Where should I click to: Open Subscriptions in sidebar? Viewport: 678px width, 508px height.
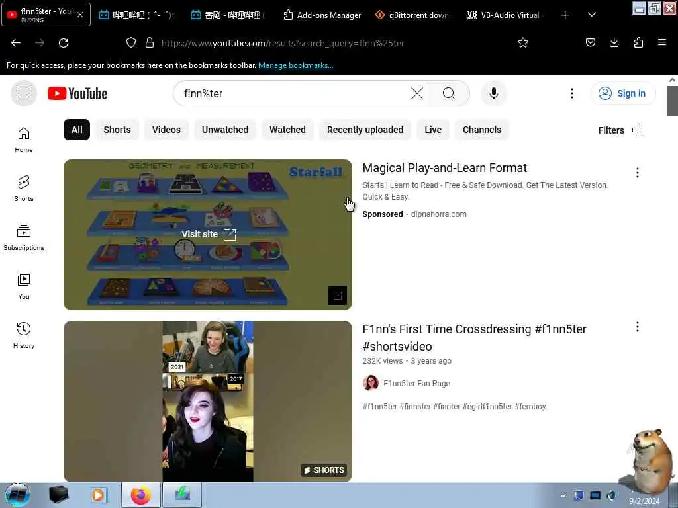tap(24, 237)
